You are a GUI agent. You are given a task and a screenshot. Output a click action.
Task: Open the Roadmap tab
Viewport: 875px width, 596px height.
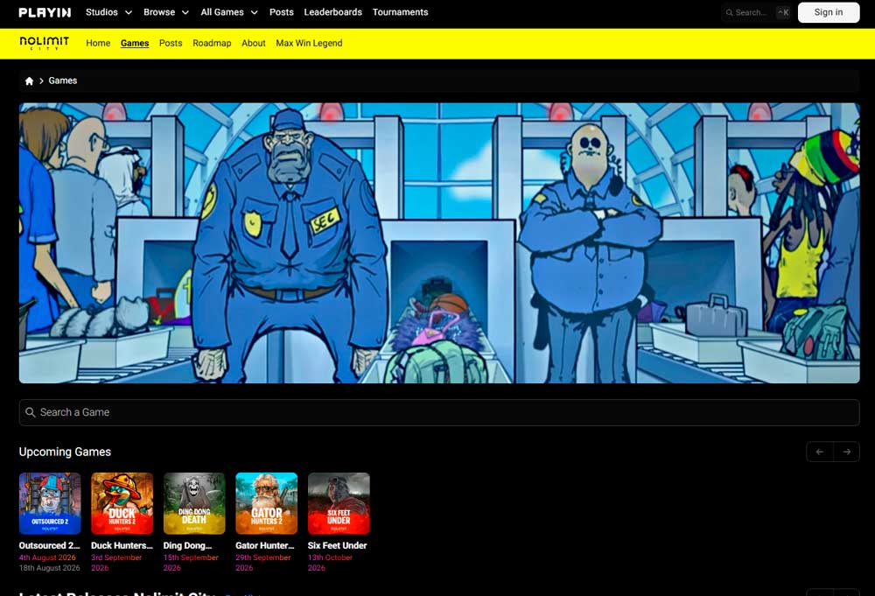point(212,43)
